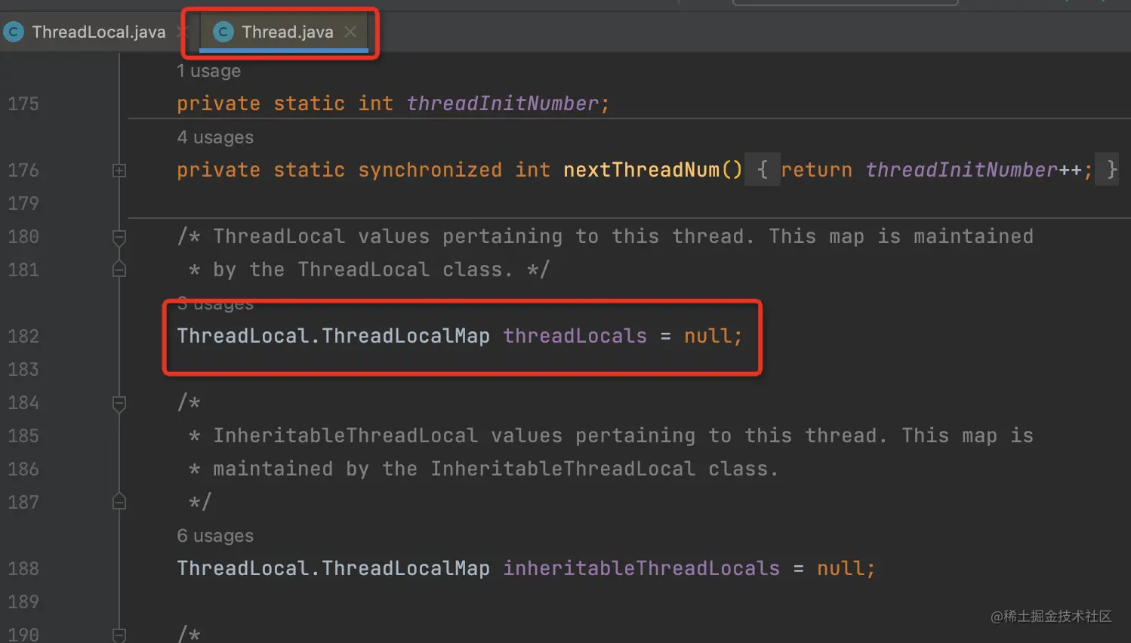1131x643 pixels.
Task: Click the ThreadLocal.ThreadLocalMap type on line 182
Action: [x=334, y=336]
